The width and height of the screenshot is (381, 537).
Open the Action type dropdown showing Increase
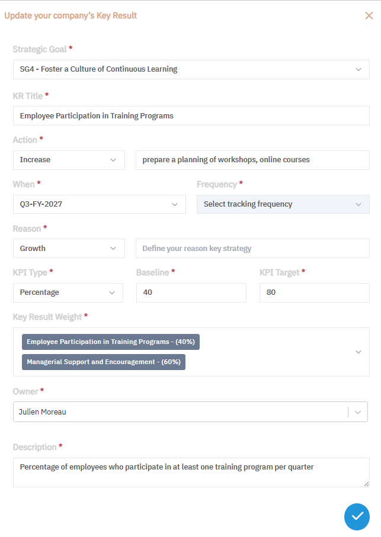pyautogui.click(x=69, y=160)
